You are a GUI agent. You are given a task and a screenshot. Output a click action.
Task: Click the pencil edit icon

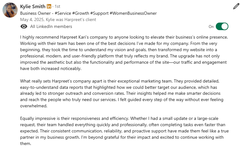236,7
